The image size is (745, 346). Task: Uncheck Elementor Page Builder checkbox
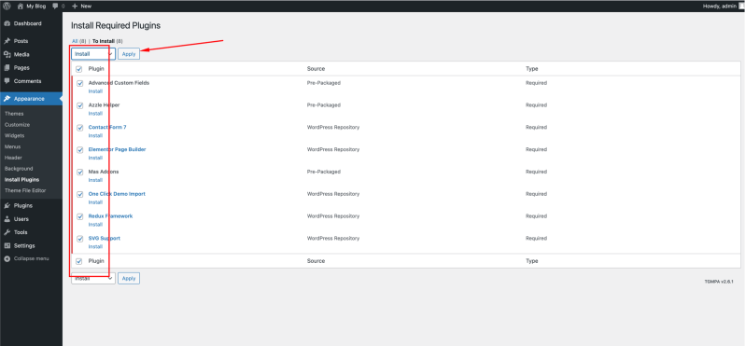(x=80, y=150)
